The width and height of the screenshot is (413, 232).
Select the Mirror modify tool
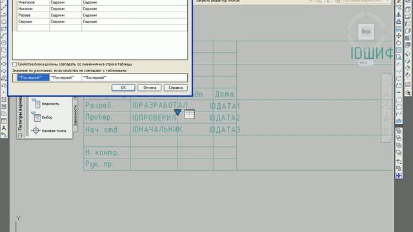399,15
